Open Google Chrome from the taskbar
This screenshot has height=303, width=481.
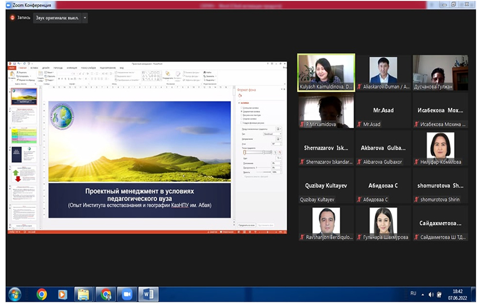click(x=42, y=294)
